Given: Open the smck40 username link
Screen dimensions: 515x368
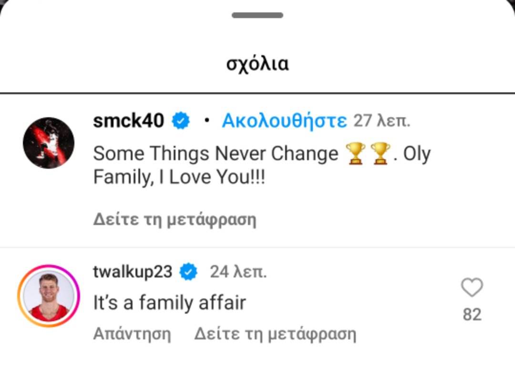Looking at the screenshot, I should click(128, 121).
